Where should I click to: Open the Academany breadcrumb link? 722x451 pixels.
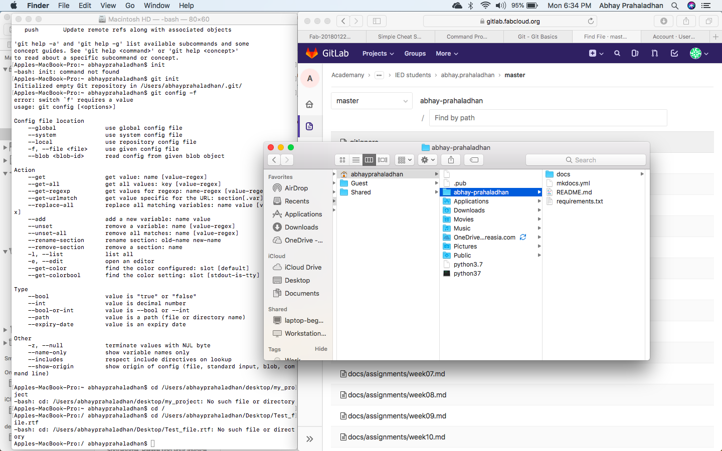(347, 75)
